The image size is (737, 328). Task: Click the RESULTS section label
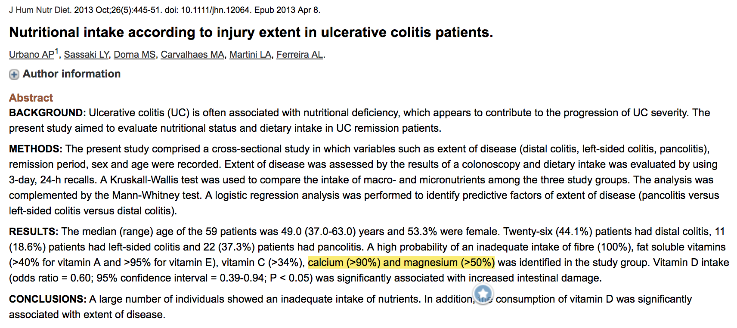click(x=34, y=232)
